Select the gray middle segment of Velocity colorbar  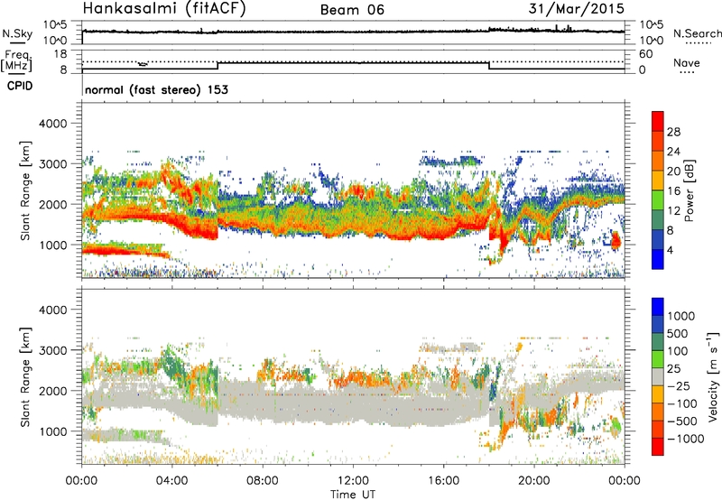[658, 377]
